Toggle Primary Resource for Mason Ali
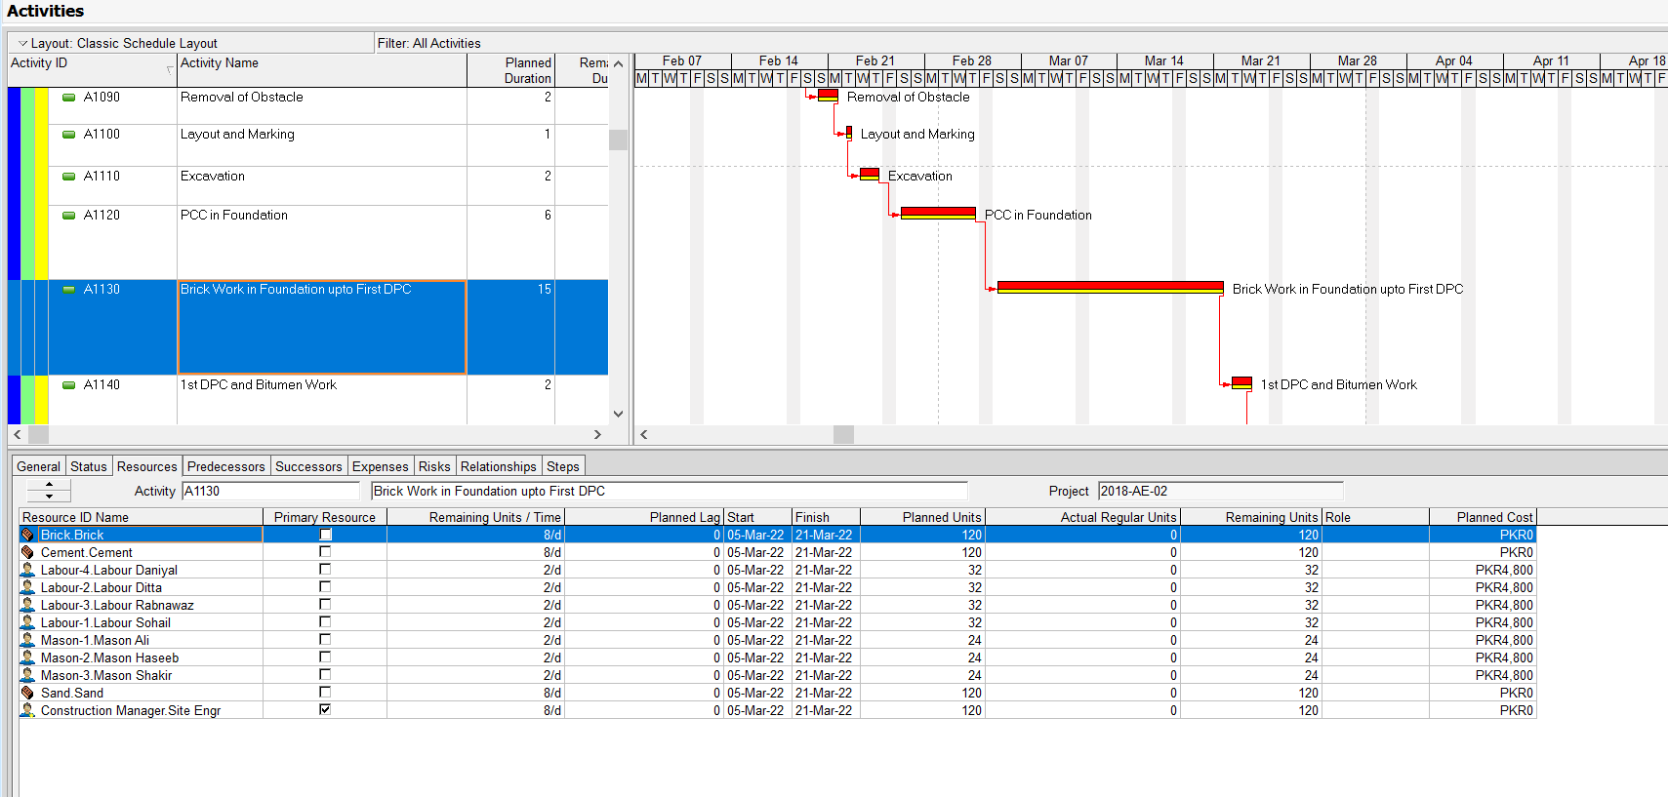1668x797 pixels. point(325,640)
